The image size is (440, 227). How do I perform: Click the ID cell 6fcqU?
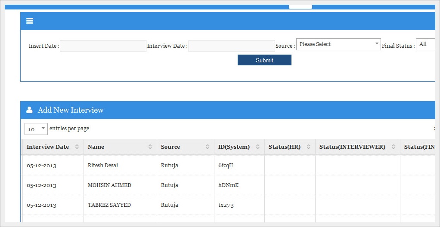point(226,166)
